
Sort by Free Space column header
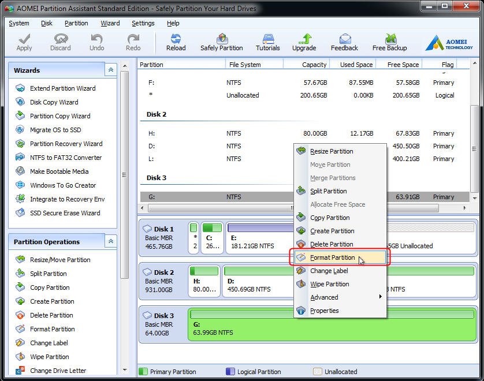tap(399, 65)
